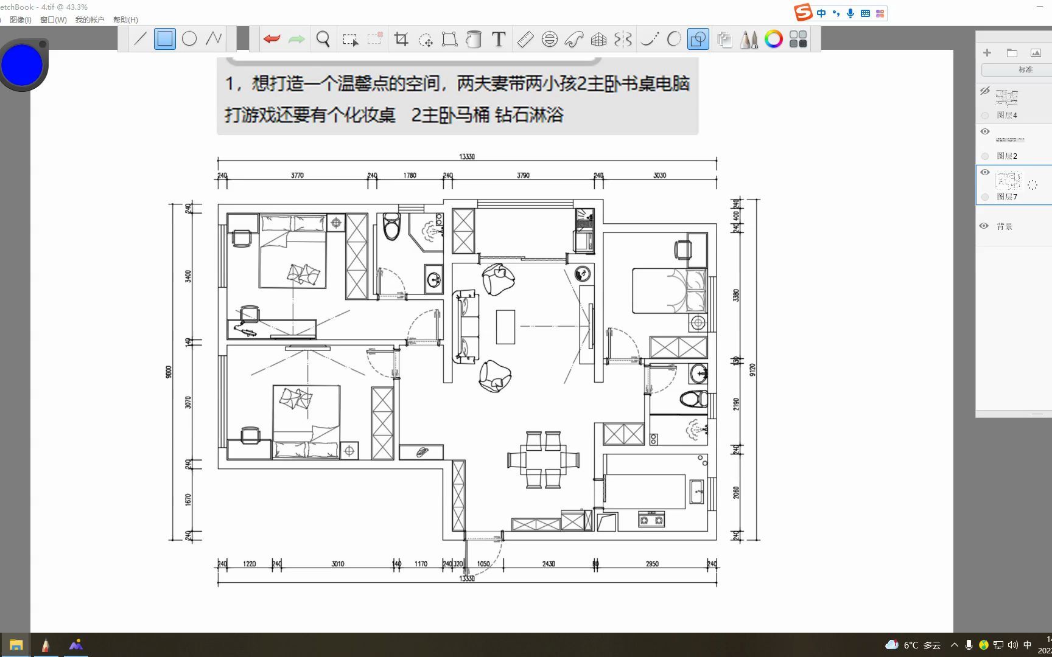Open the Ruler guide tool
1052x657 pixels.
tap(525, 38)
